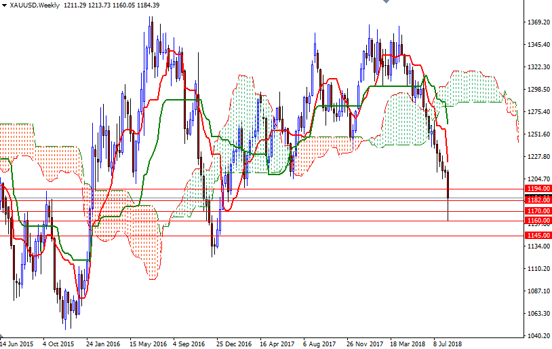
Task: Click the 1369.20 label on price scale
Action: pos(537,22)
